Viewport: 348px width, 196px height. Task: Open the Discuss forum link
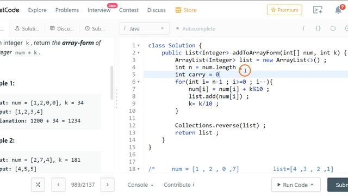click(x=157, y=10)
